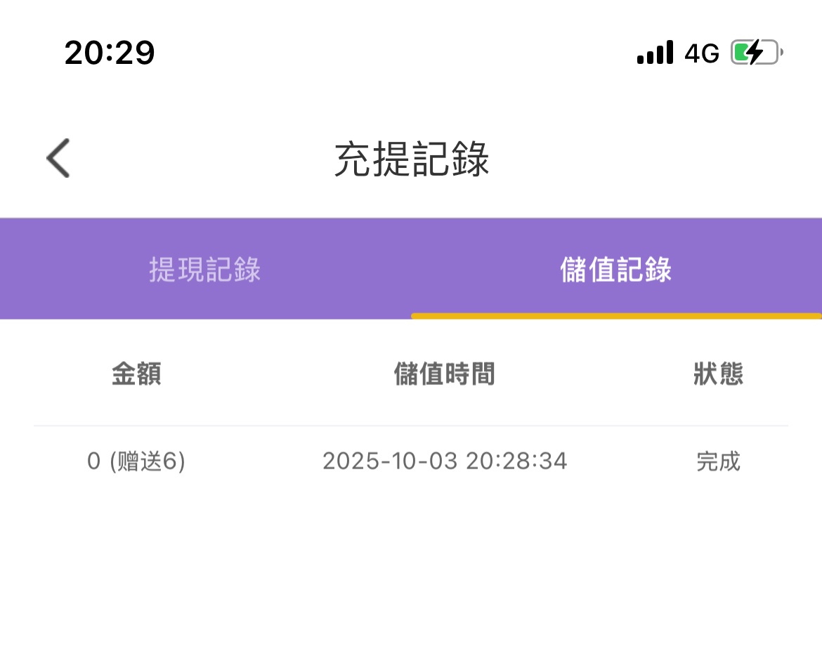This screenshot has height=668, width=822.
Task: Tap the amount 0 in the record row
Action: (x=94, y=462)
